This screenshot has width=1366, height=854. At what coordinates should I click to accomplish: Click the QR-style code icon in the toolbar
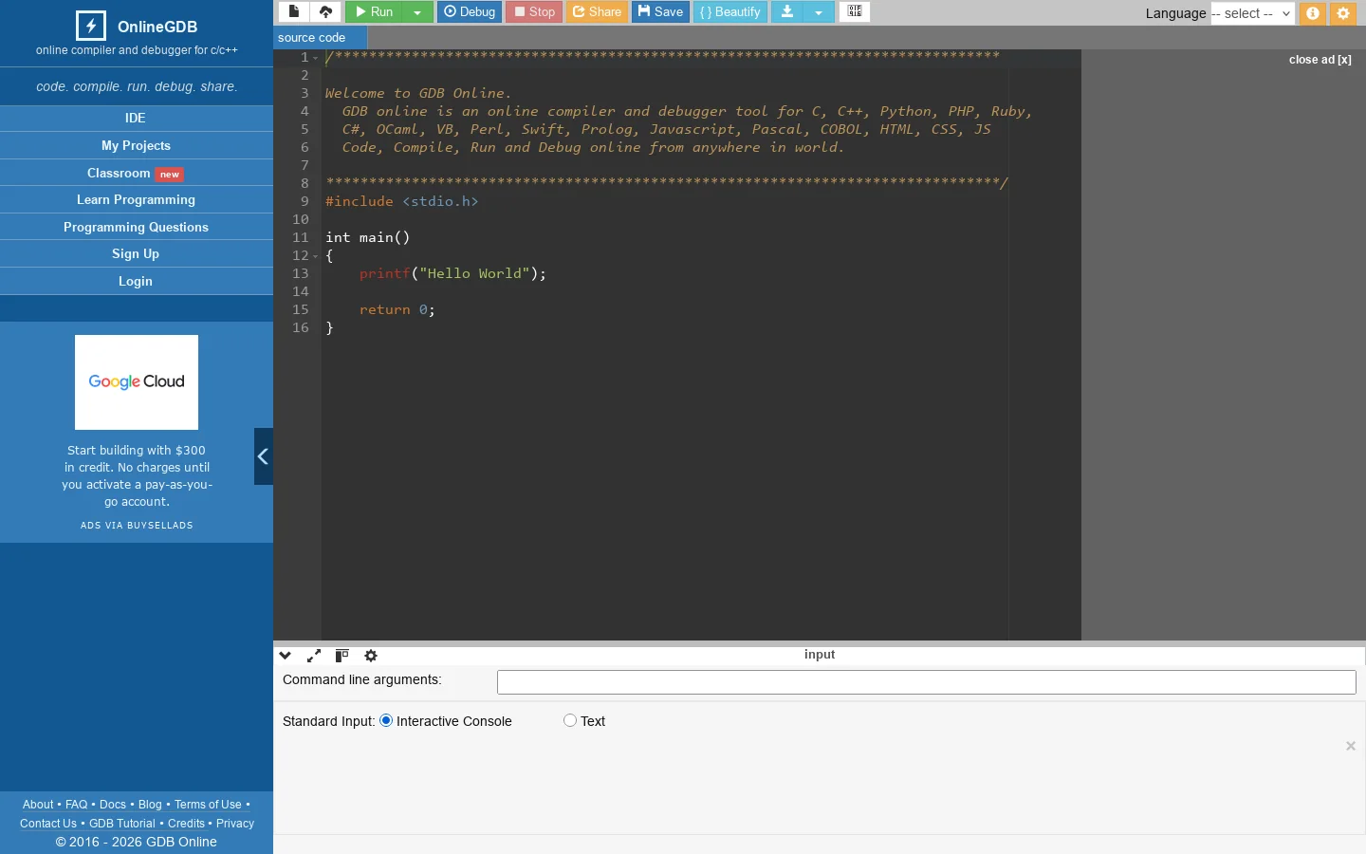point(855,11)
